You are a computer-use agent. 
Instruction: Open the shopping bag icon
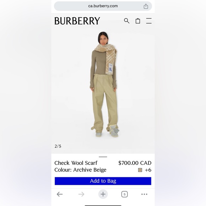tap(138, 21)
